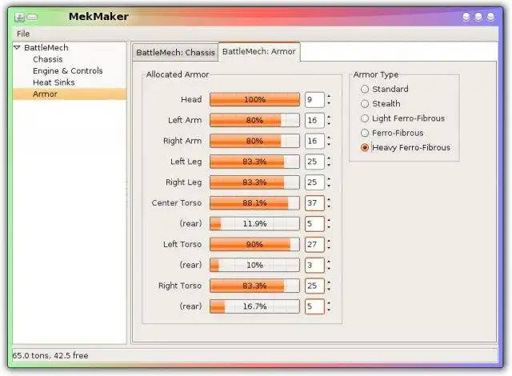Increase Left Arm armor with up arrow

pos(329,117)
